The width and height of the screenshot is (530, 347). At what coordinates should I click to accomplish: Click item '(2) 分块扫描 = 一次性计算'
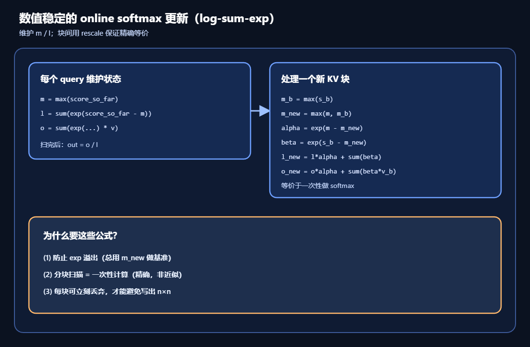tap(85, 275)
